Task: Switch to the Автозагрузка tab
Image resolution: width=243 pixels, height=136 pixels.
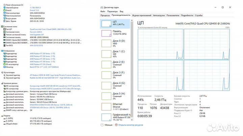Action: click(159, 15)
